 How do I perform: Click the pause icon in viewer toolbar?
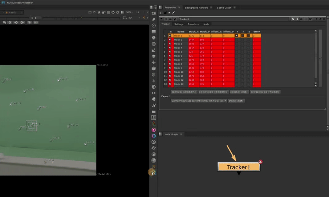122,12
